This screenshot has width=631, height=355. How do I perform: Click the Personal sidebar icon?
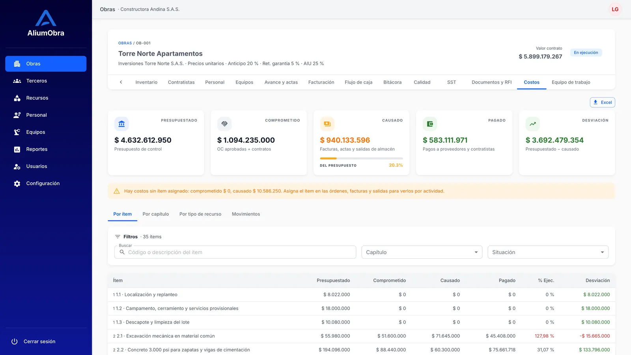click(x=17, y=115)
